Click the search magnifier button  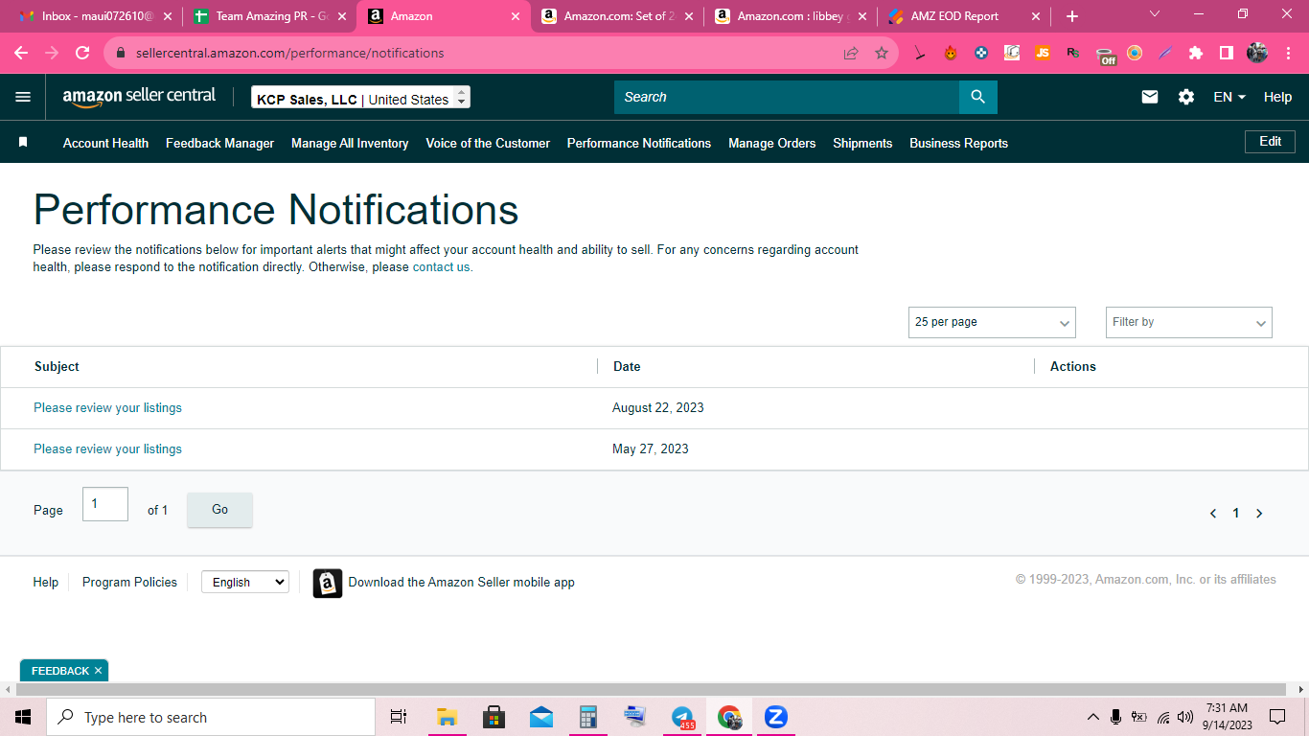coord(977,97)
